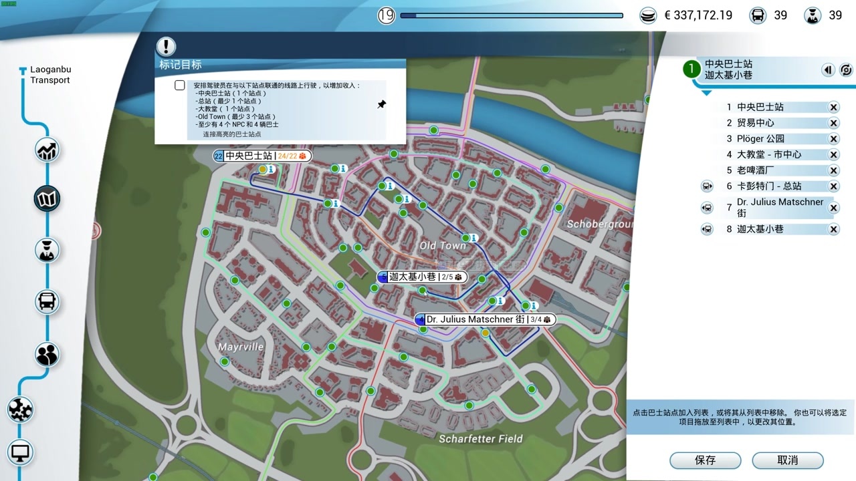Viewport: 856px width, 481px height.
Task: Open the drivers sidebar icon
Action: point(47,250)
